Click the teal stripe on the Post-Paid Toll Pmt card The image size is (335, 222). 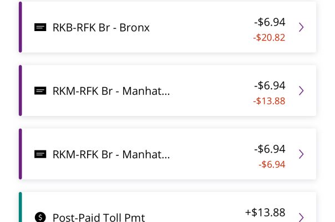tap(21, 208)
